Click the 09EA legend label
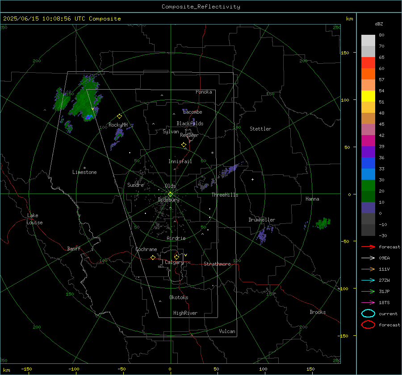 click(384, 258)
